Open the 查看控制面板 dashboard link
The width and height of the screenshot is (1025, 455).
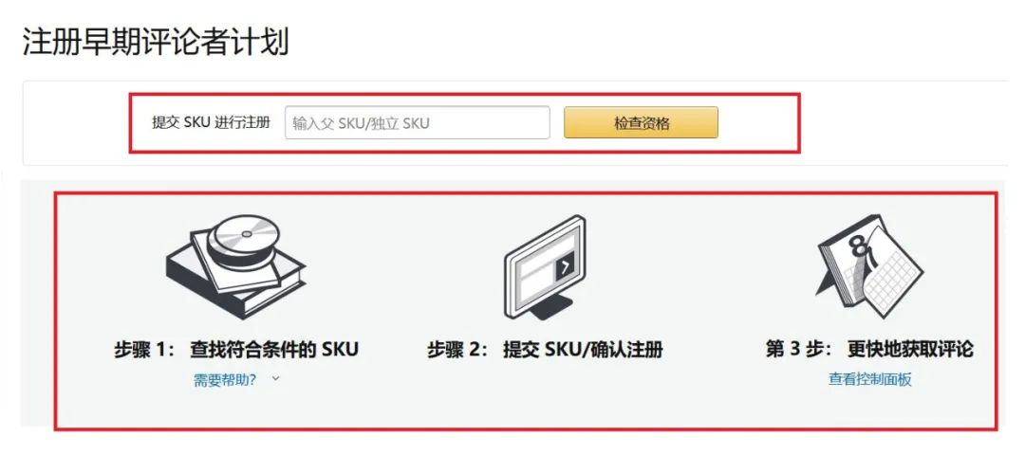[869, 379]
